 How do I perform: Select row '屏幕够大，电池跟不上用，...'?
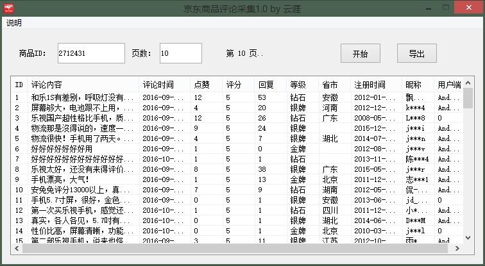pyautogui.click(x=237, y=108)
